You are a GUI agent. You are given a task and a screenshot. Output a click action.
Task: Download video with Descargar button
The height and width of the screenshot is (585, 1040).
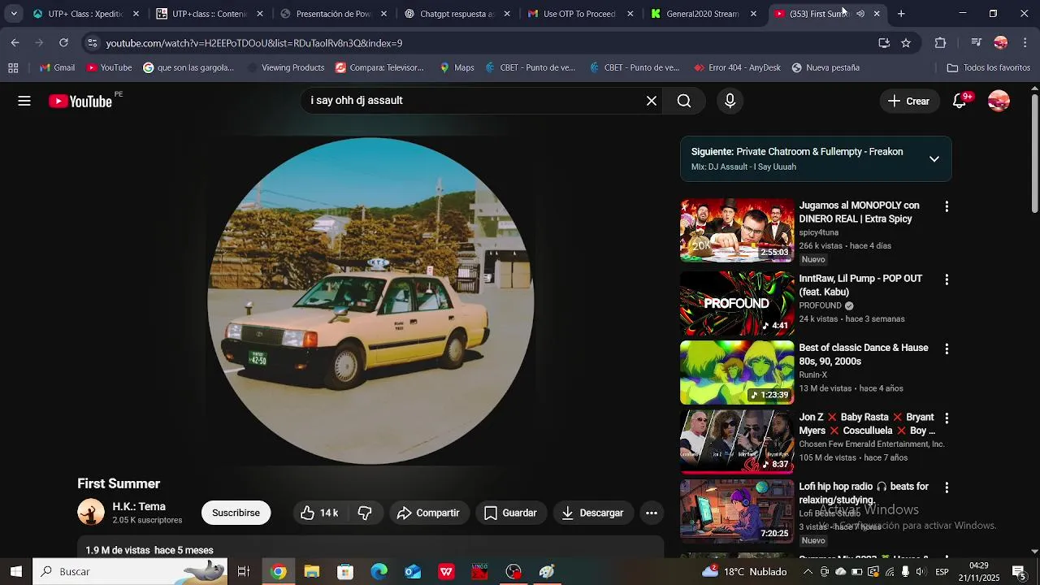coord(592,513)
